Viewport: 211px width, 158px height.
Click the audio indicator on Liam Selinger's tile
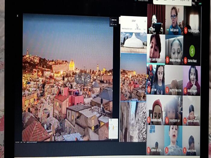[150, 59]
